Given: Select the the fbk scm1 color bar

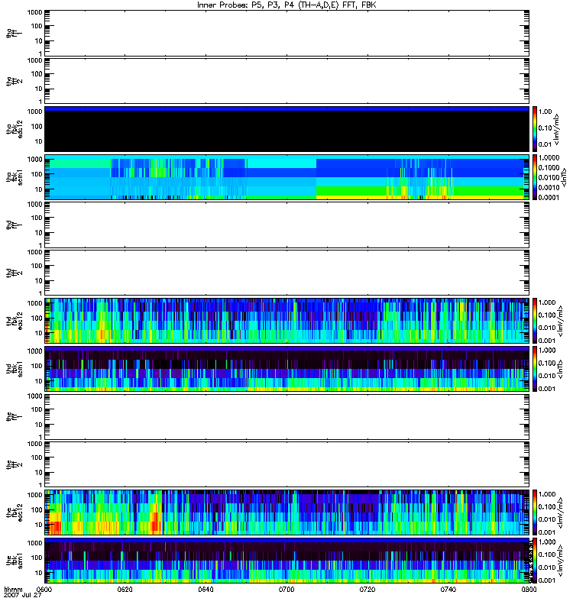Looking at the screenshot, I should 535,561.
